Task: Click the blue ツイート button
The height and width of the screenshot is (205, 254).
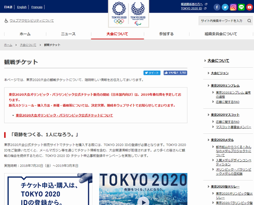Action: click(x=152, y=73)
